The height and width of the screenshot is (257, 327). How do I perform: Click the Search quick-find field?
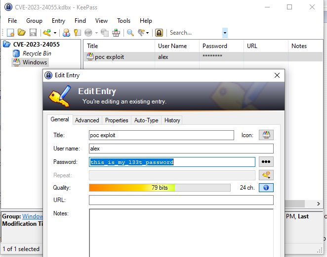tap(195, 33)
